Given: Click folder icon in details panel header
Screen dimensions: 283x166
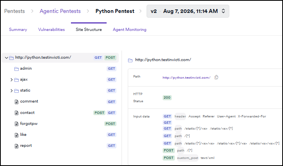Looking at the screenshot, I should 130,60.
